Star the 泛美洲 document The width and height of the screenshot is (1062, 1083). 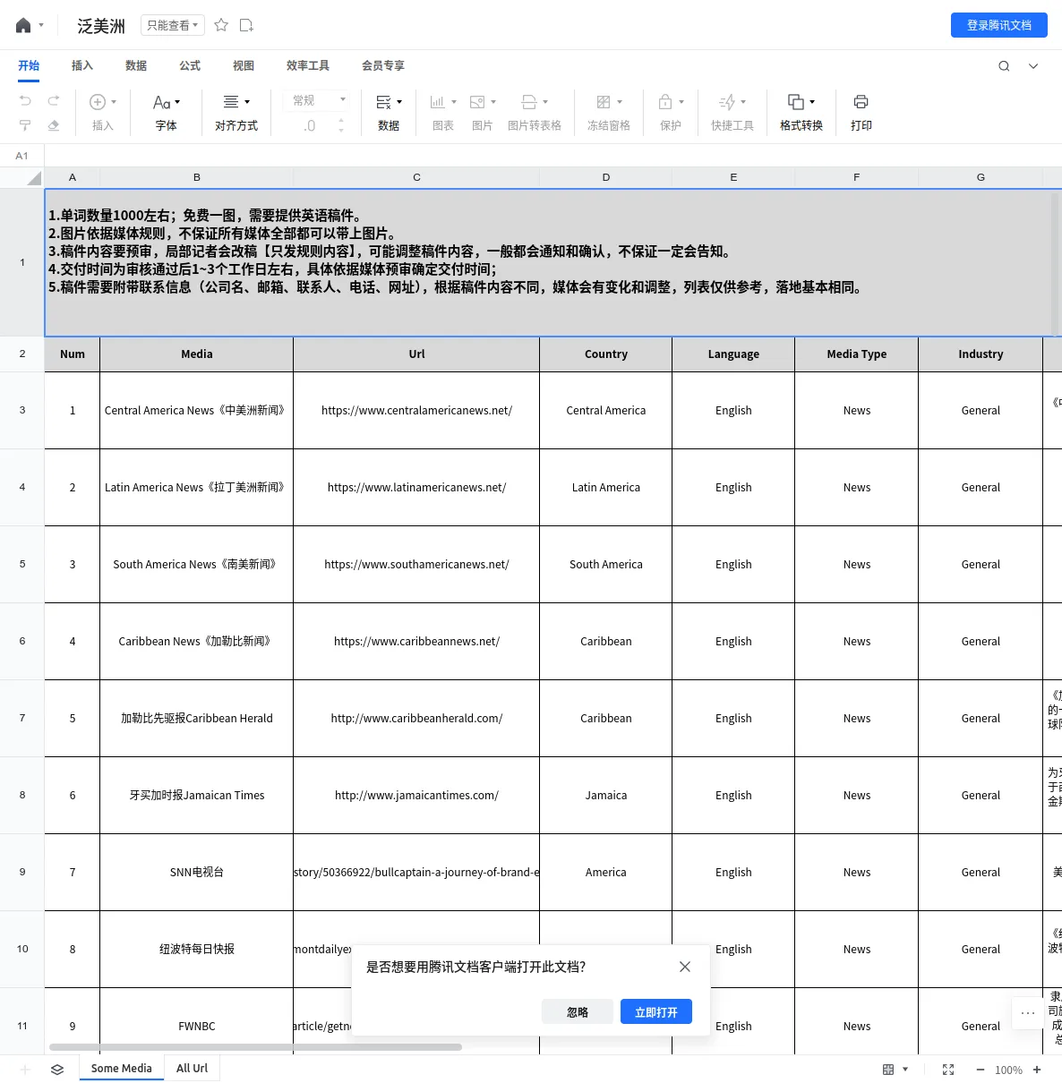tap(221, 25)
